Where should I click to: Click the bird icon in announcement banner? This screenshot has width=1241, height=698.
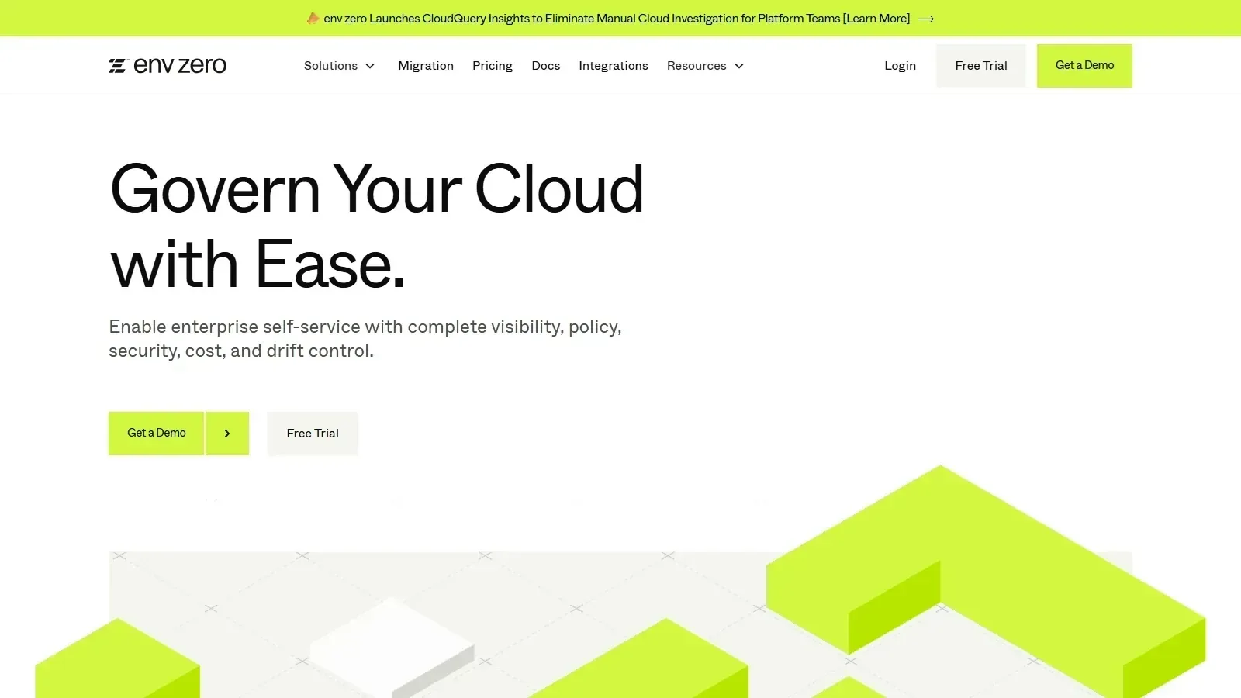pyautogui.click(x=313, y=18)
